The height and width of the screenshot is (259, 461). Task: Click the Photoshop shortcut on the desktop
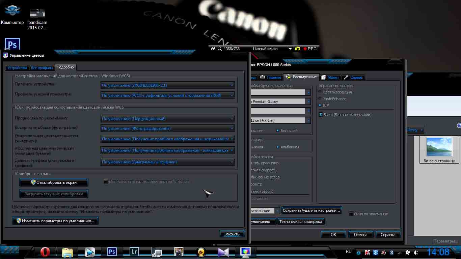(x=12, y=44)
